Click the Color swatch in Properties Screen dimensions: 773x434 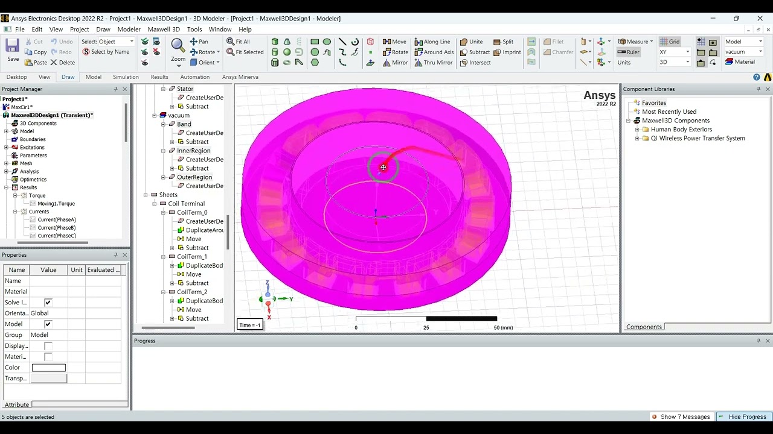tap(49, 368)
